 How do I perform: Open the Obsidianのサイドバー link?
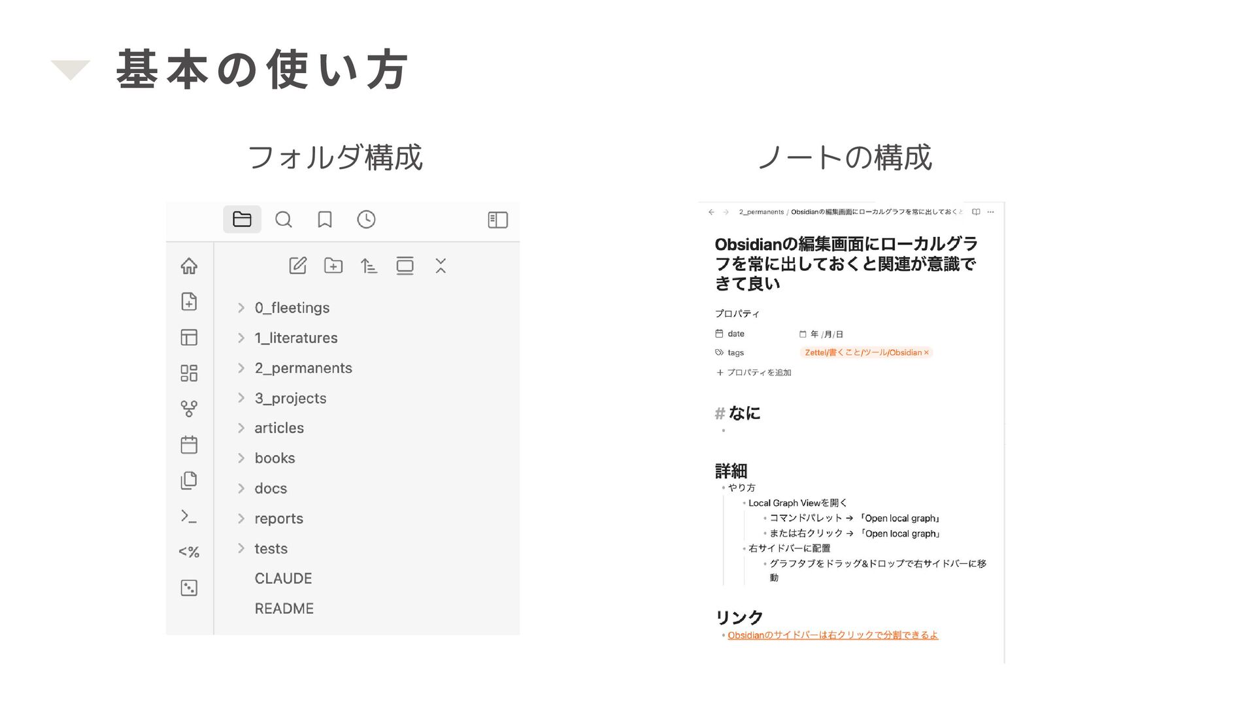pyautogui.click(x=833, y=635)
